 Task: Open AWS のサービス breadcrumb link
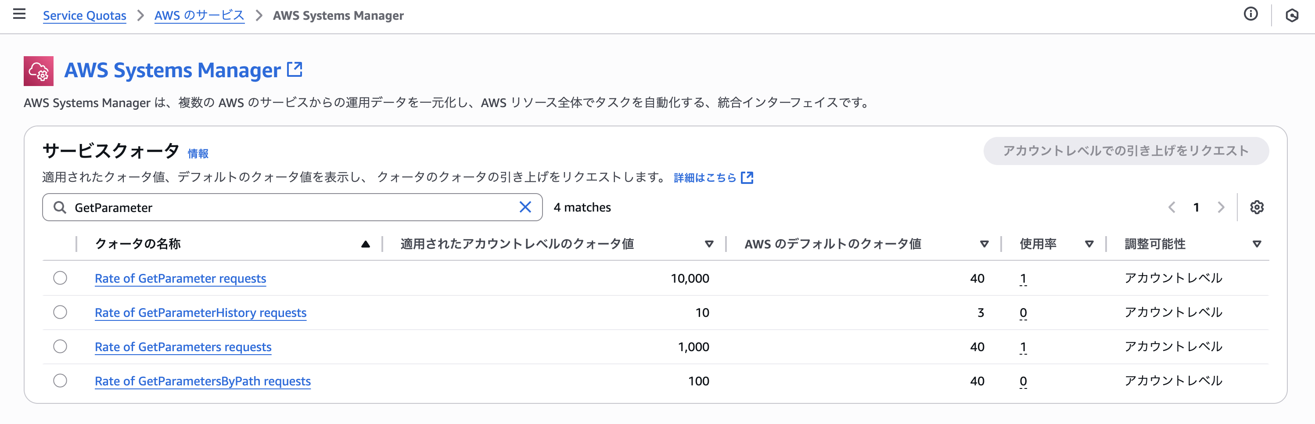[199, 16]
